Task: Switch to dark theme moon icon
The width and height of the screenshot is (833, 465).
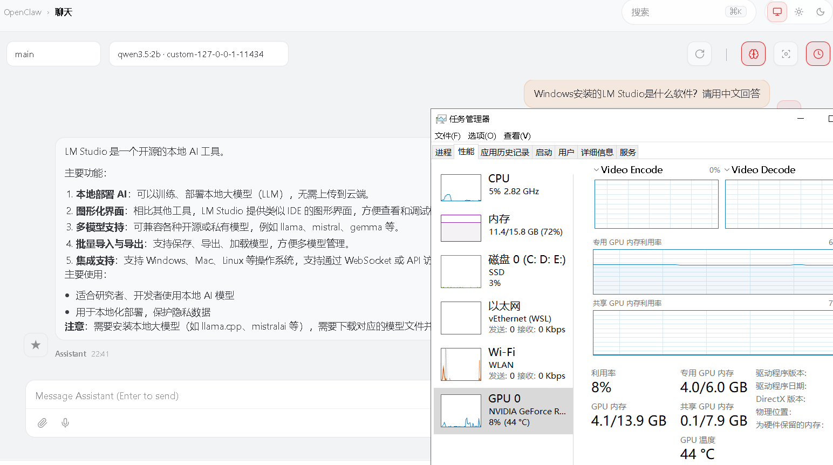Action: point(821,12)
